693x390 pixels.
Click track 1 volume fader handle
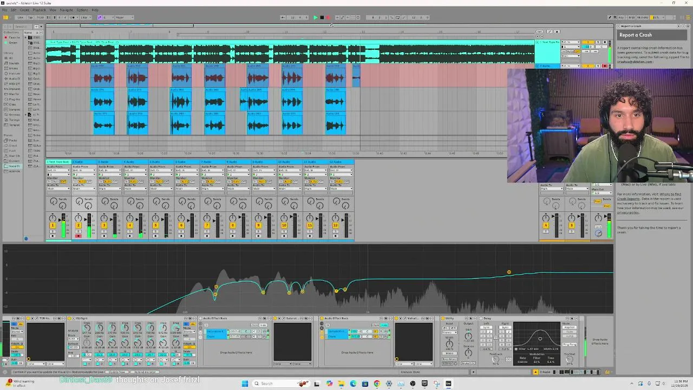[x=60, y=219]
